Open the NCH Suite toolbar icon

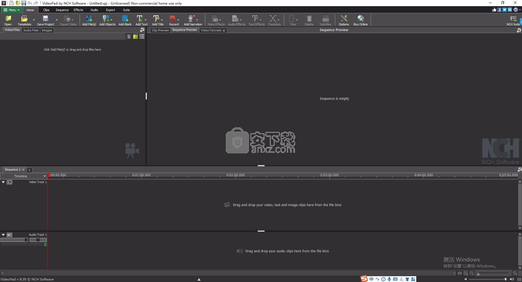point(513,20)
